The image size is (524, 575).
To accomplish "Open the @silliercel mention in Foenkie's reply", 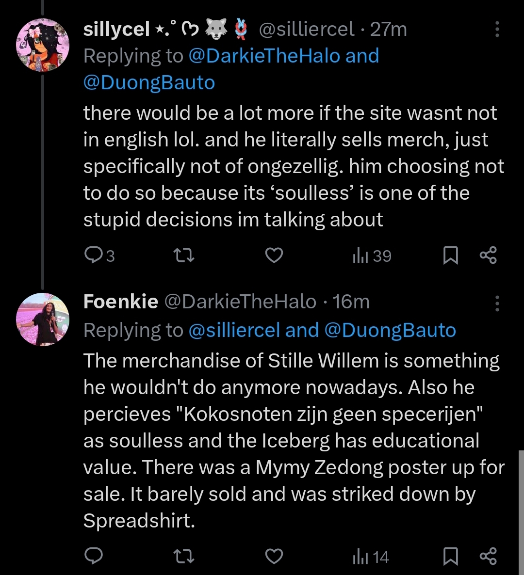I will (234, 330).
